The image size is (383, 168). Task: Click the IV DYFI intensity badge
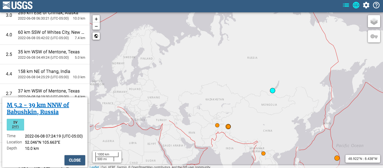[x=15, y=124]
